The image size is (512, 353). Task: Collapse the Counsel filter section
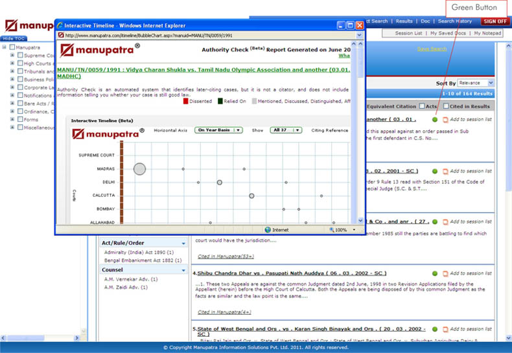click(x=183, y=270)
